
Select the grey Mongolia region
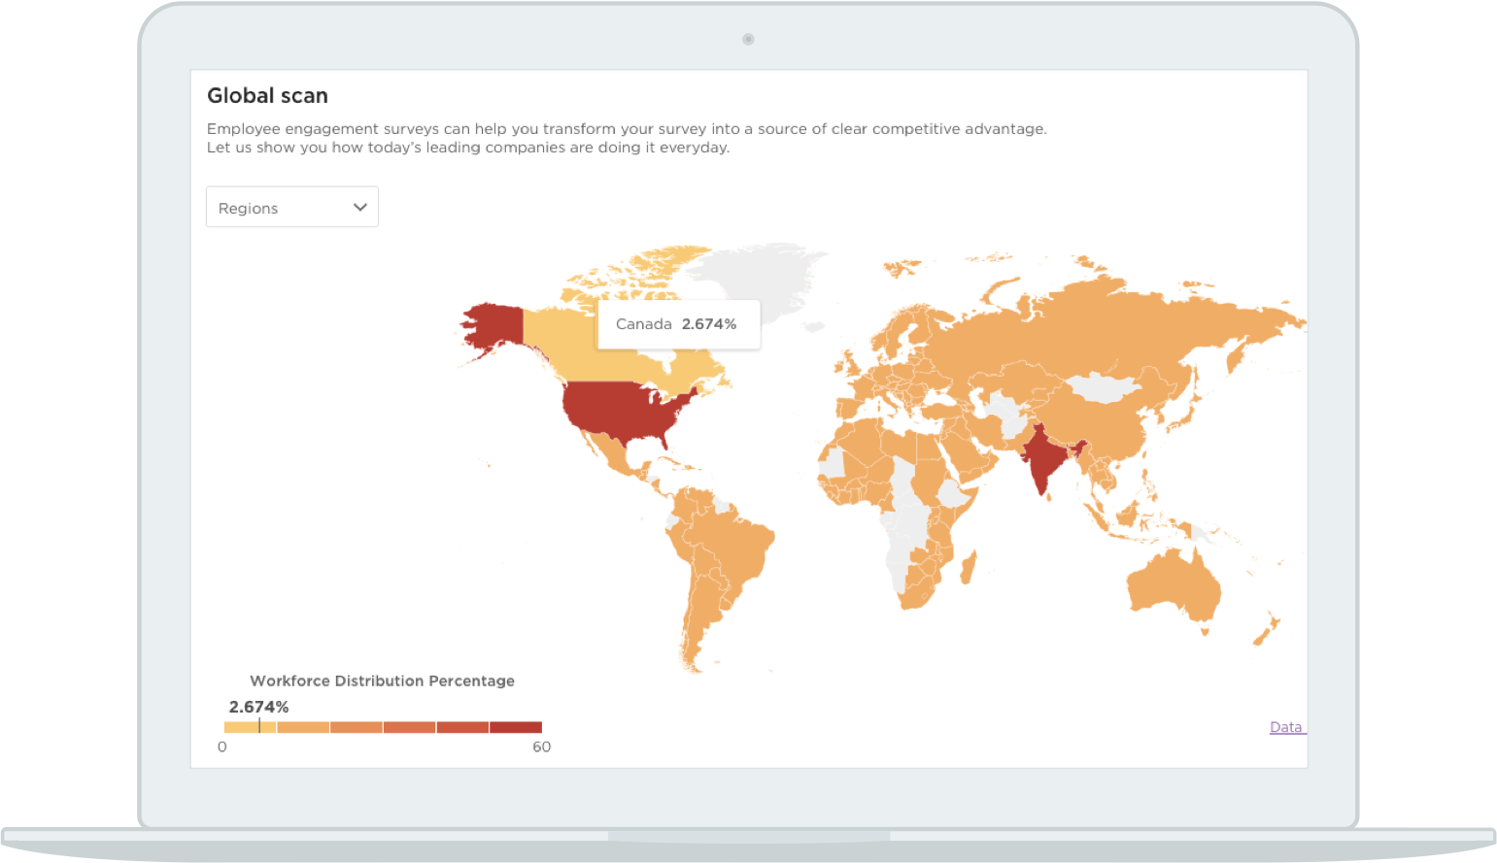(1101, 388)
